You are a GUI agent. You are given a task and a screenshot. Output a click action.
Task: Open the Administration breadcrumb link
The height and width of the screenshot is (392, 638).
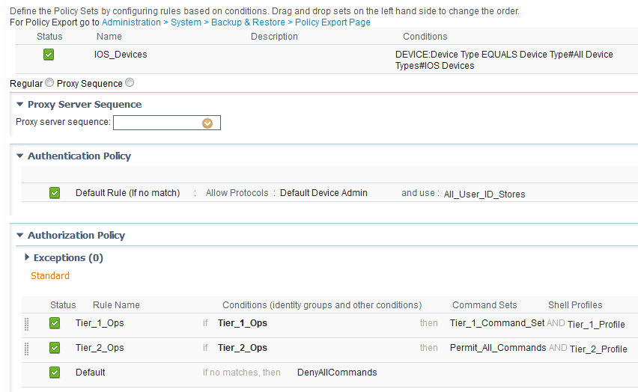132,22
